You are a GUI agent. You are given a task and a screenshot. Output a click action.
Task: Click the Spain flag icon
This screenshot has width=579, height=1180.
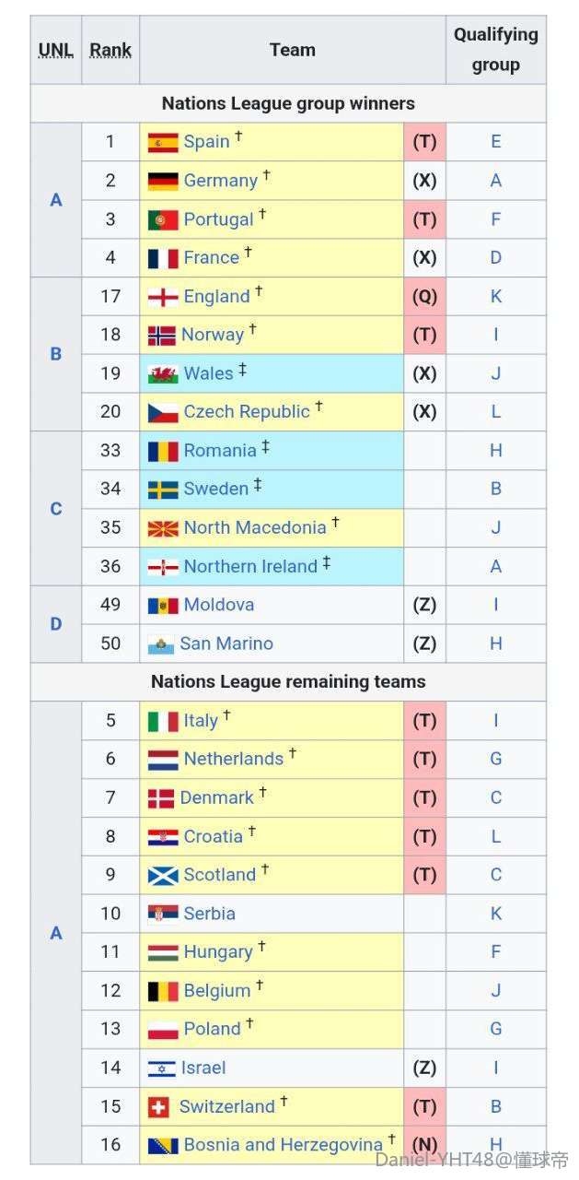[163, 142]
